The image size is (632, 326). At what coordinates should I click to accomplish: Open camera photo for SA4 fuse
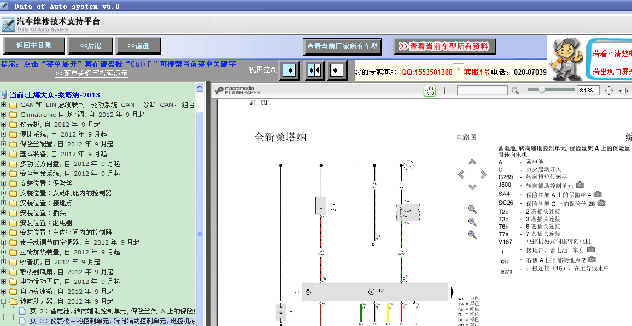598,194
